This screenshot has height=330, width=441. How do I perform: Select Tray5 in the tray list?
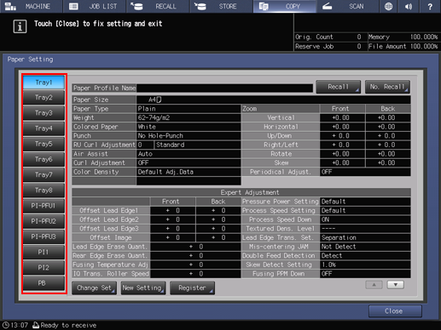[x=44, y=144]
